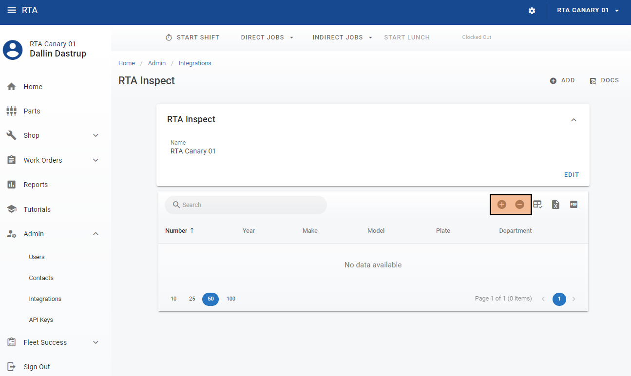Select 25 rows per page
The image size is (631, 376).
point(192,299)
